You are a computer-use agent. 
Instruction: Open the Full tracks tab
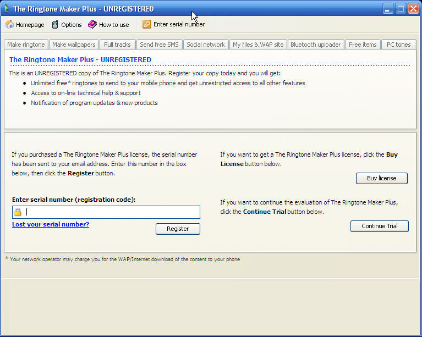[117, 45]
